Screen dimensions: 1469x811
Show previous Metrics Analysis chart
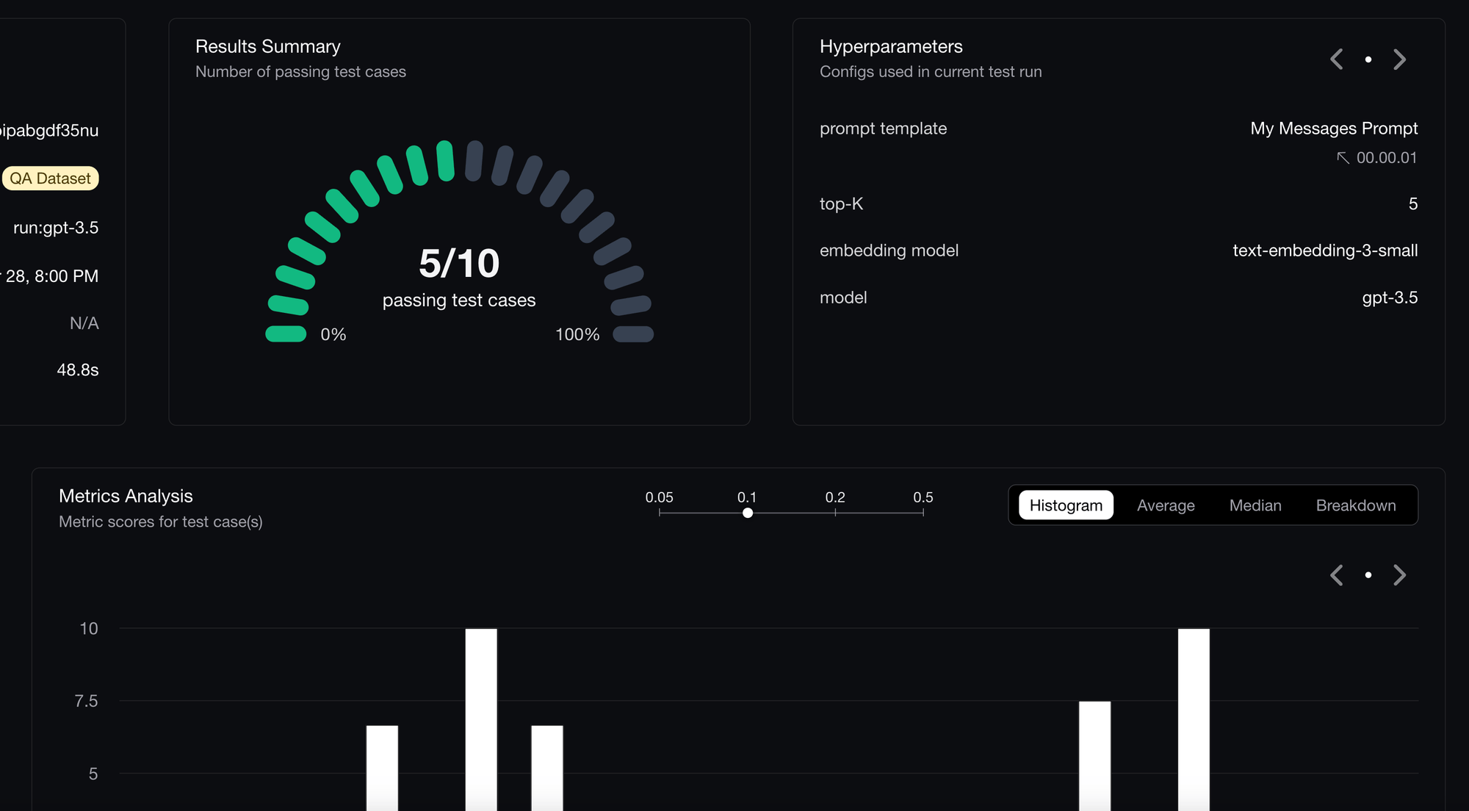[1337, 575]
